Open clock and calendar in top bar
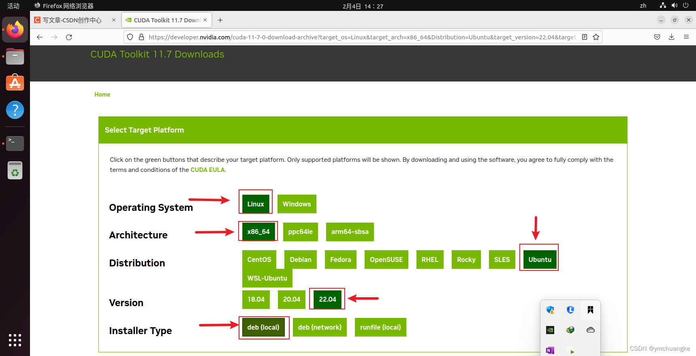This screenshot has width=696, height=356. pos(363,6)
